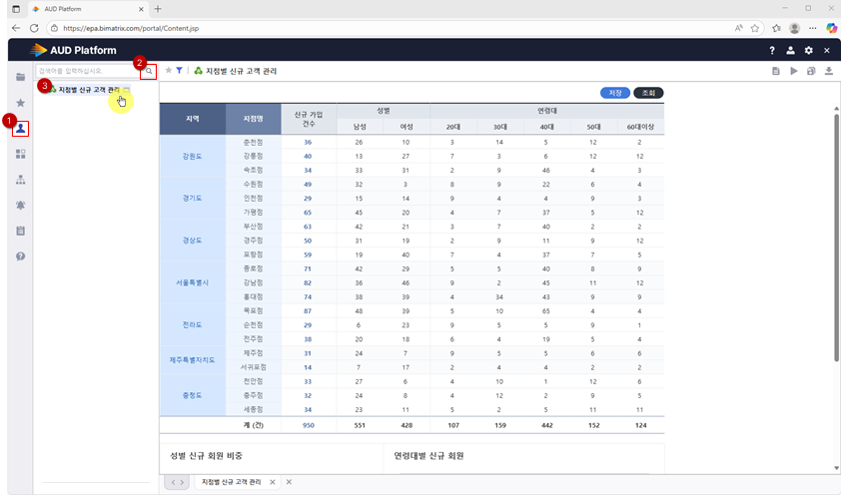Screen dimensions: 841x495
Task: Open the question mark help in header
Action: 772,50
